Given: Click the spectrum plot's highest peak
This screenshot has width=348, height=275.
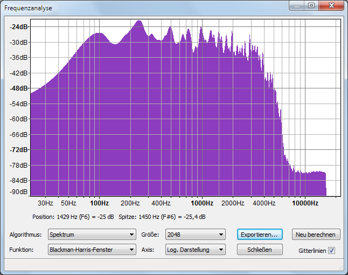Looking at the screenshot, I should pos(139,22).
